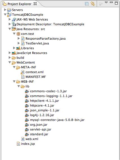Image resolution: width=120 pixels, height=160 pixels.
Task: Collapse the TomcatJDBCExample project arrow
Action: (x=5, y=15)
